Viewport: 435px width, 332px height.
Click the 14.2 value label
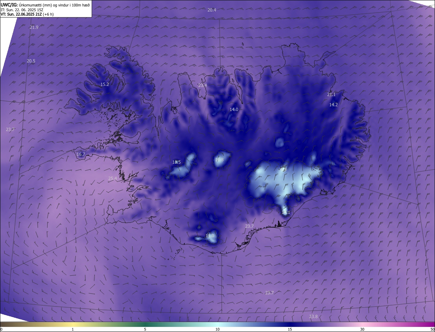[x=333, y=105]
